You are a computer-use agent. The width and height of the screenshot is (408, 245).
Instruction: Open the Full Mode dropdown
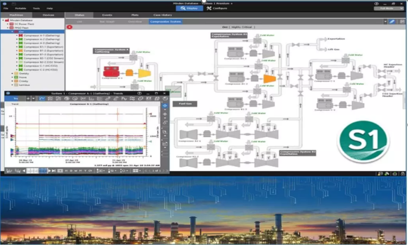(x=388, y=9)
